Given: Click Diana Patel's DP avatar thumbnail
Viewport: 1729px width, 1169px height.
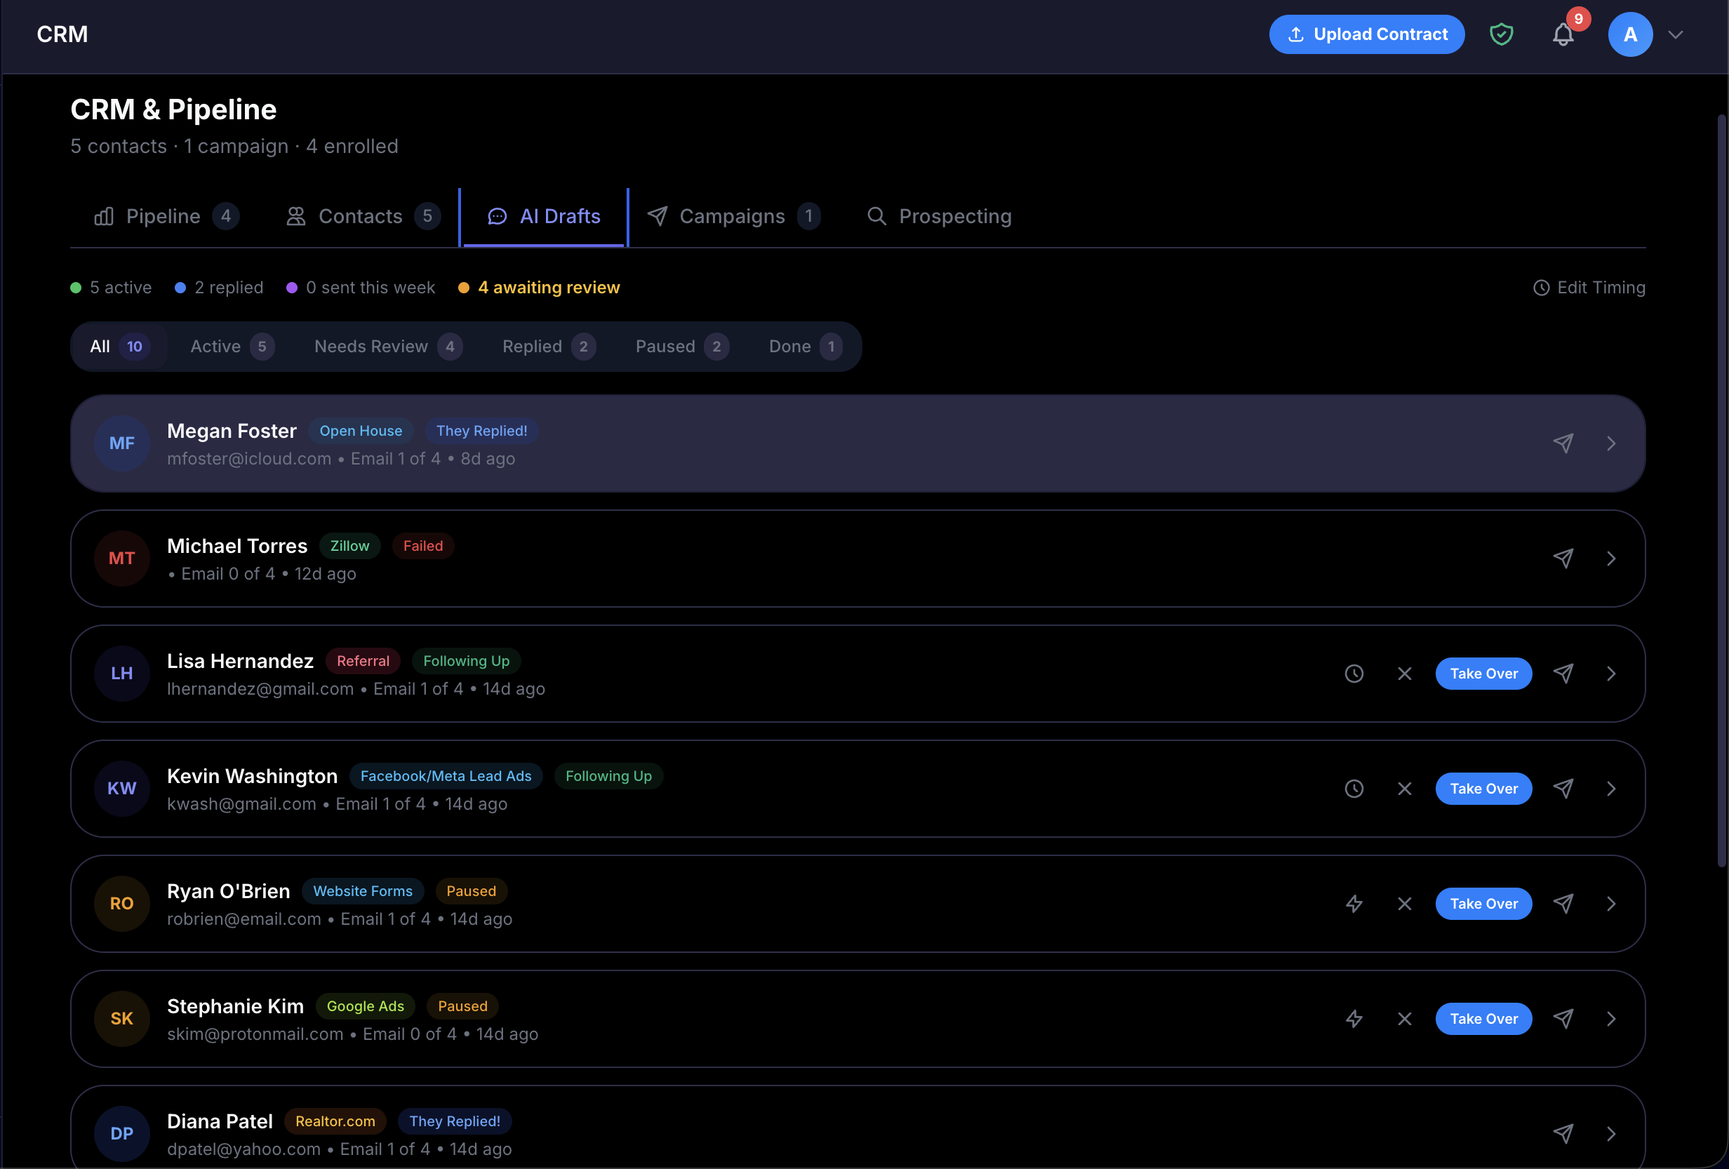Looking at the screenshot, I should 122,1134.
